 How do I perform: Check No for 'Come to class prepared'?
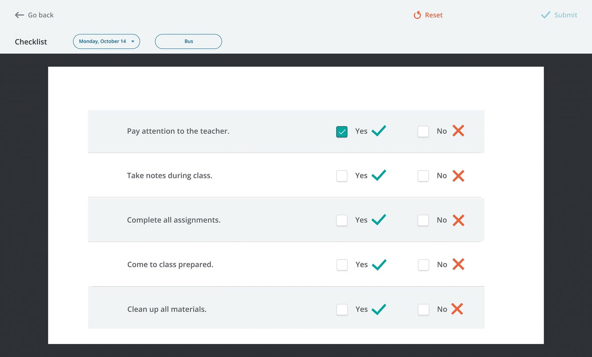(424, 265)
